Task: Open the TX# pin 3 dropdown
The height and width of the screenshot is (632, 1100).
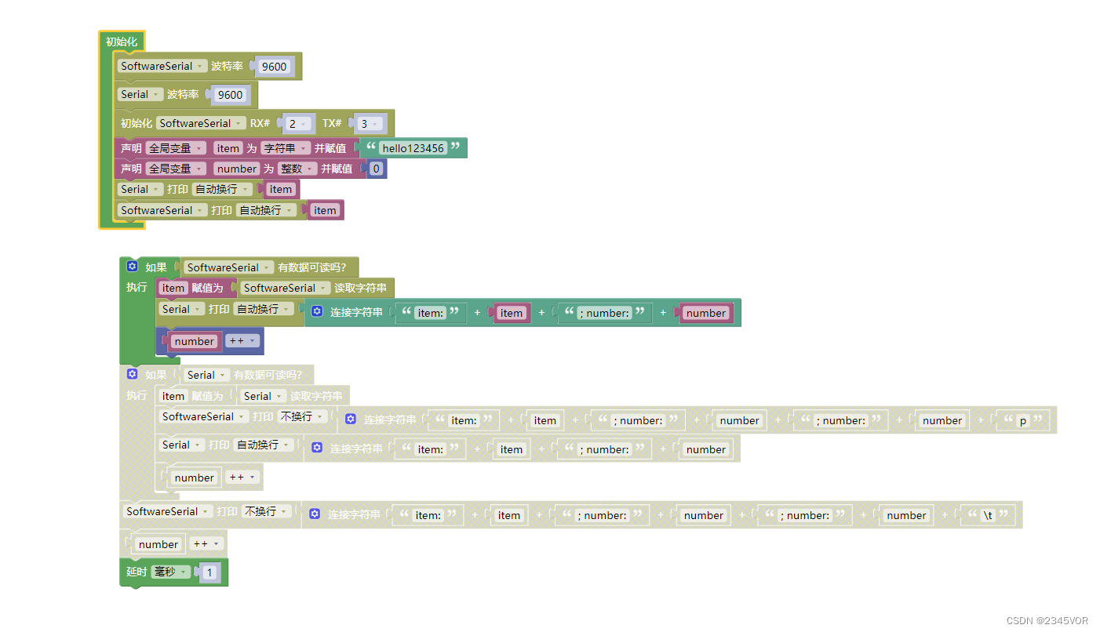Action: point(370,124)
